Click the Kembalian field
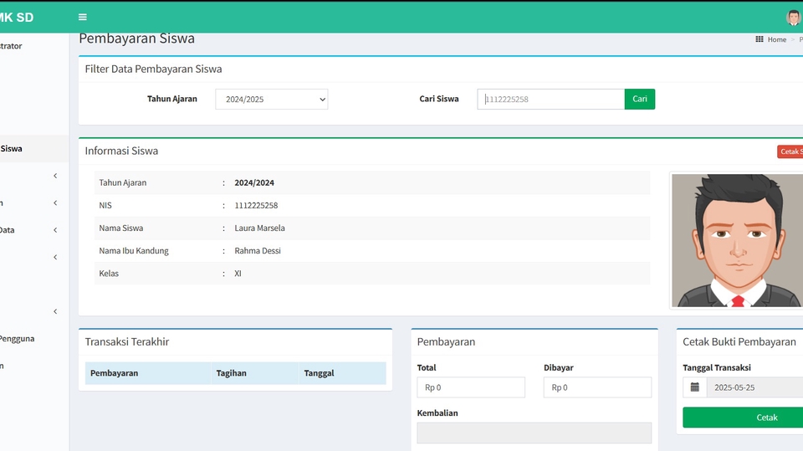This screenshot has width=803, height=451. [x=534, y=433]
